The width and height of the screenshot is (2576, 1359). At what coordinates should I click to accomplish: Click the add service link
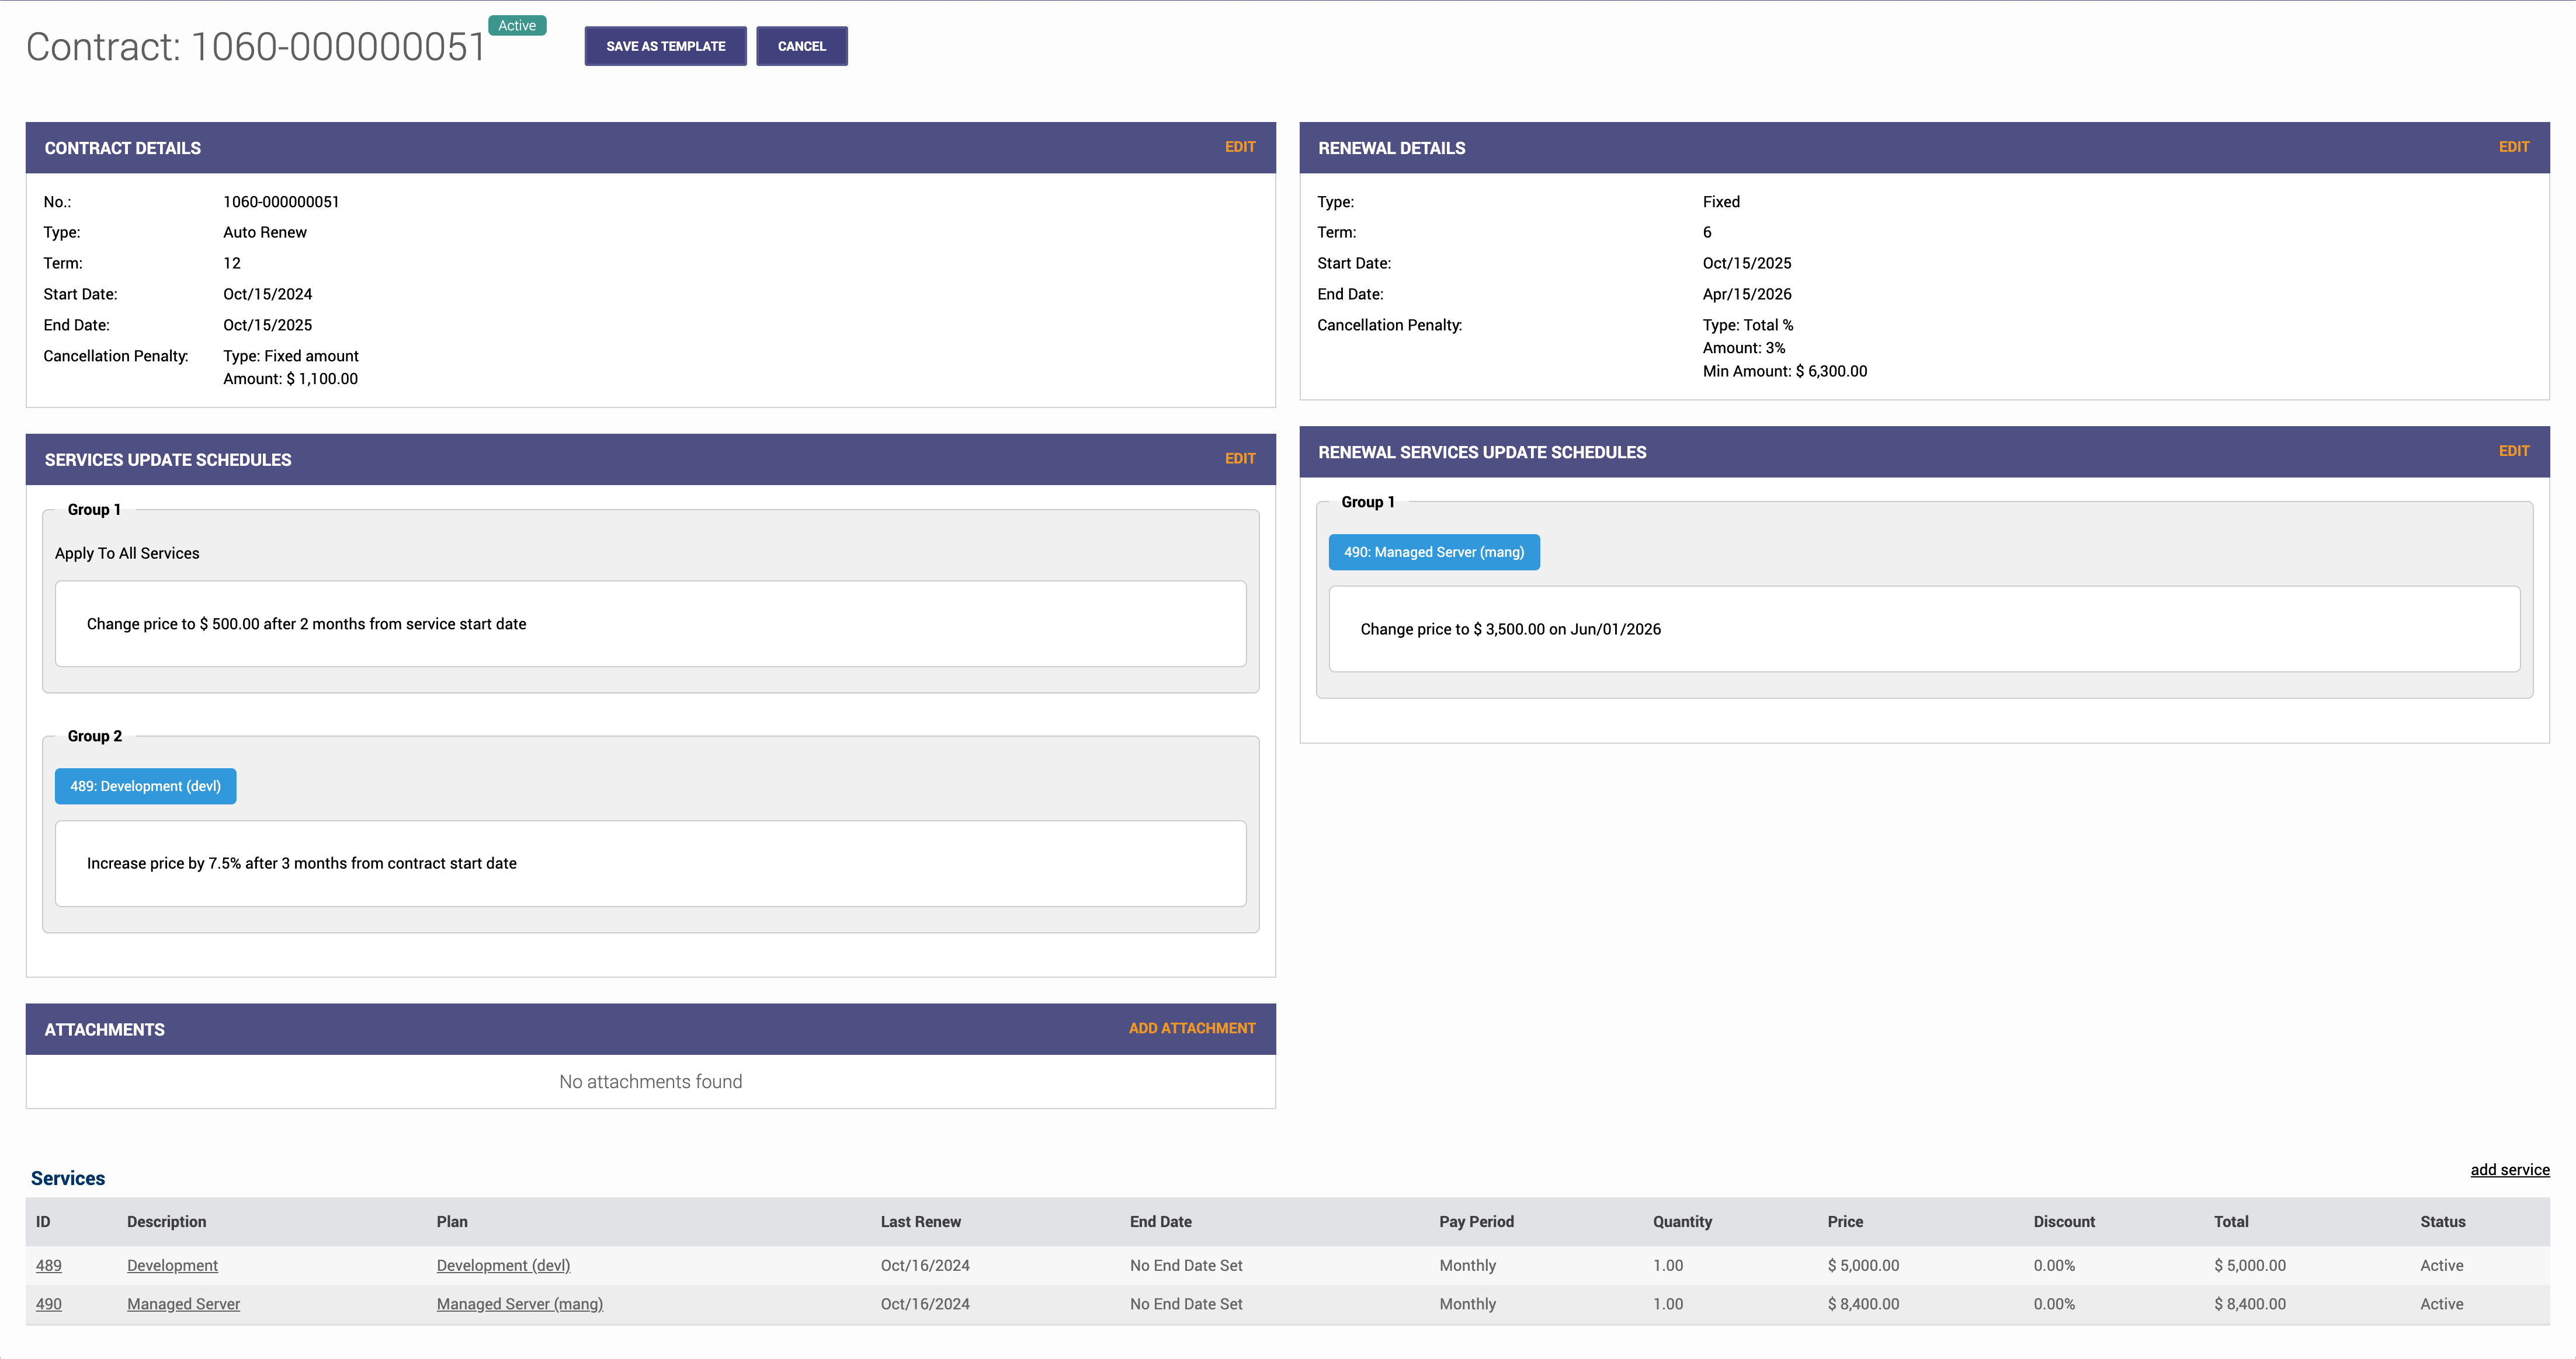[2509, 1169]
